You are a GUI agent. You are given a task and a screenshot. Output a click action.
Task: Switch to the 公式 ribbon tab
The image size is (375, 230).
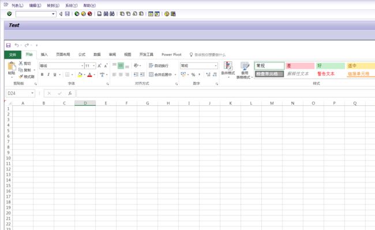click(82, 55)
